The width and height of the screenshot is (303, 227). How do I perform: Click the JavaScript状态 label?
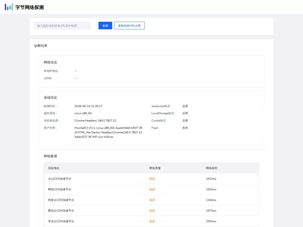pos(161,106)
